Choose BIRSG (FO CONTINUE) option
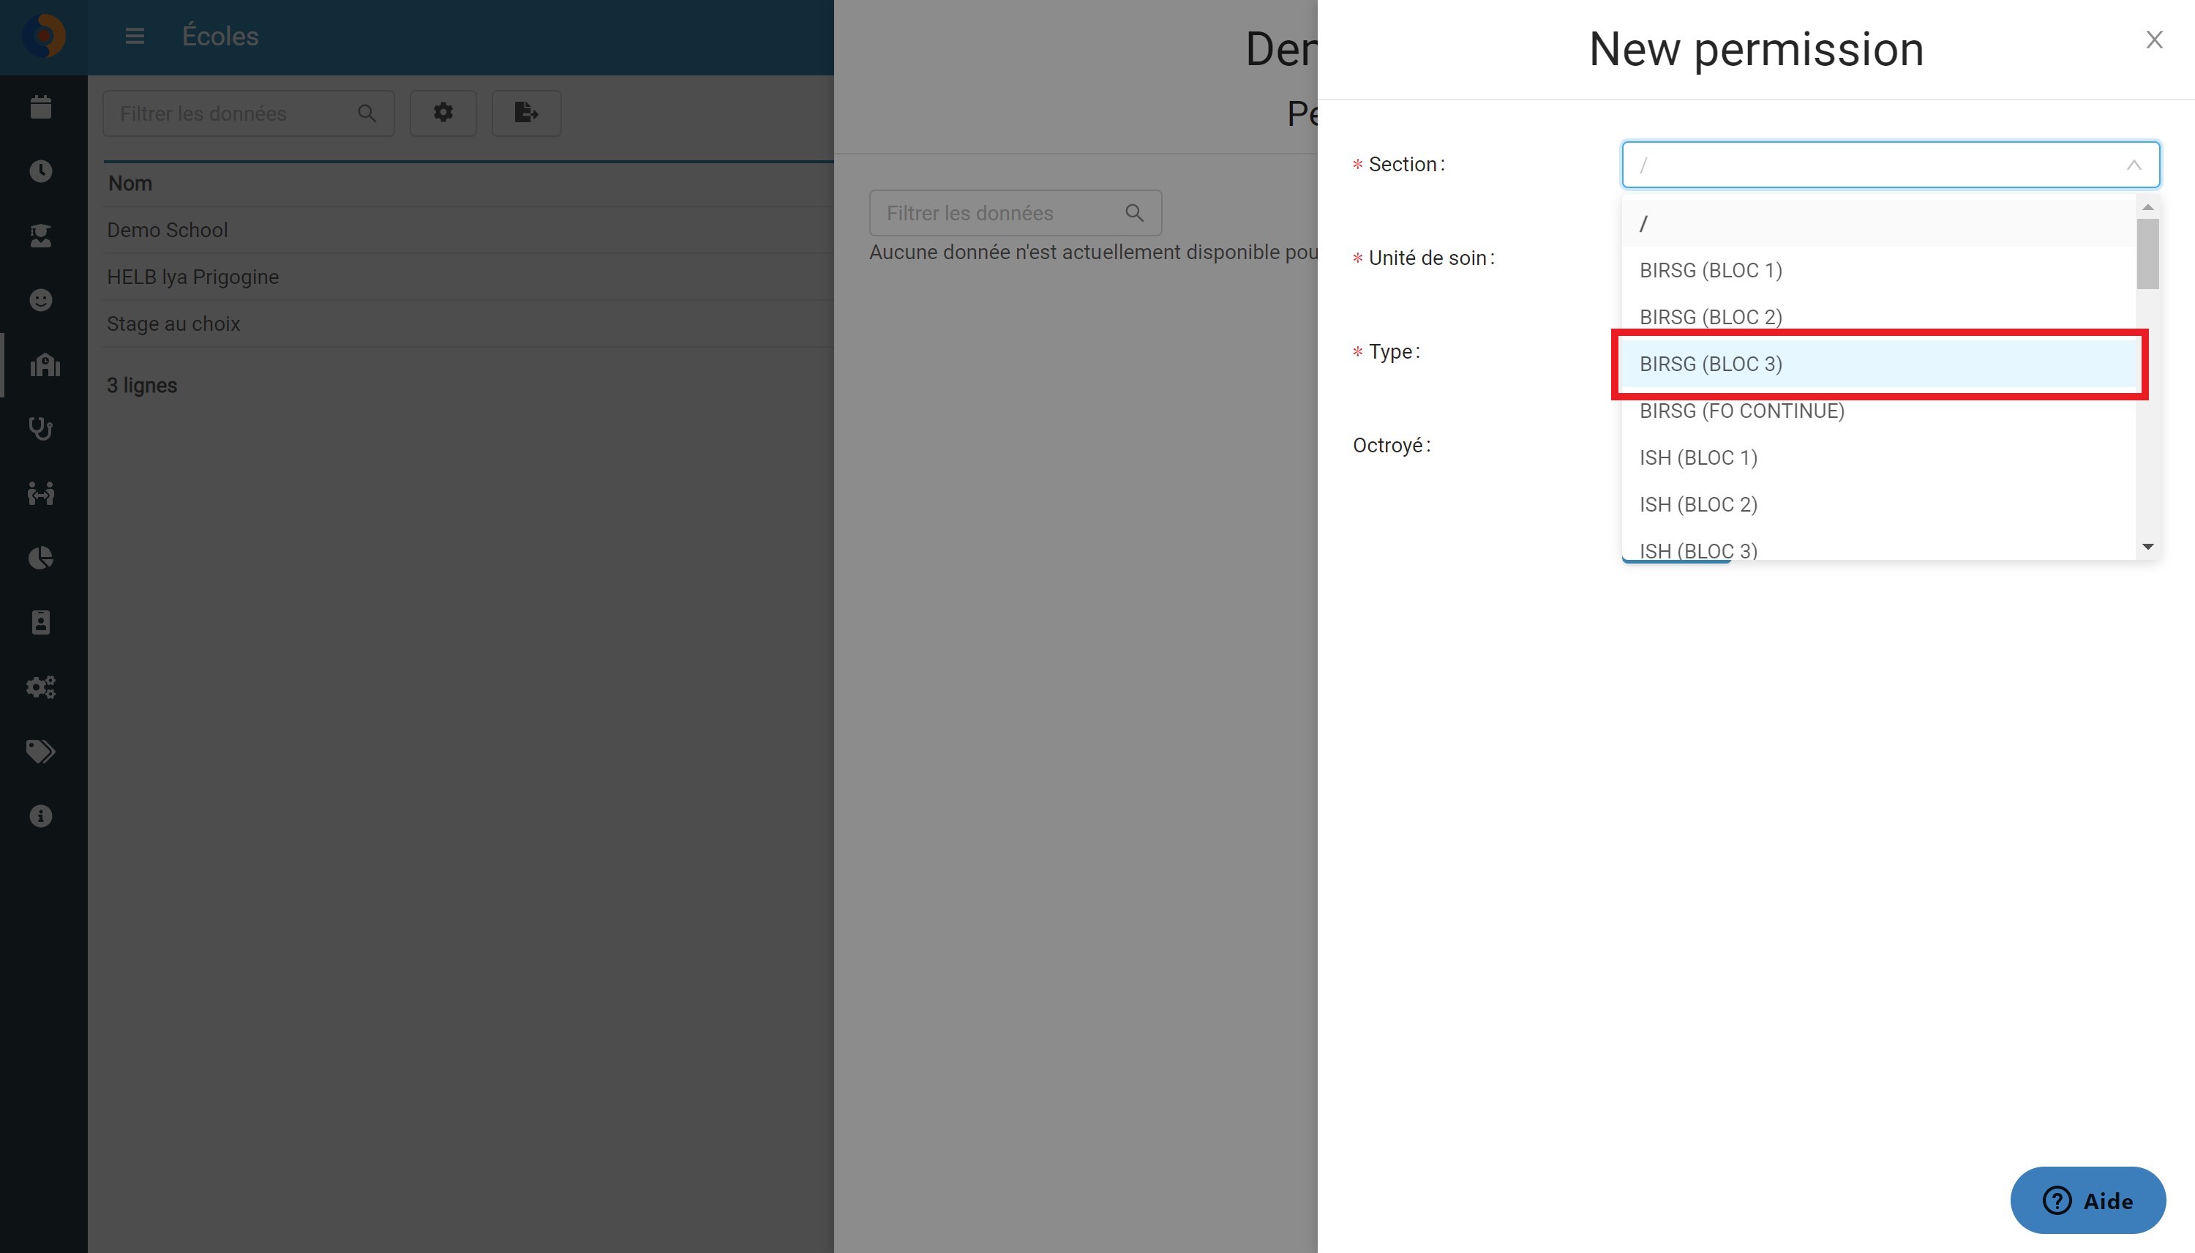Image resolution: width=2195 pixels, height=1253 pixels. tap(1878, 411)
